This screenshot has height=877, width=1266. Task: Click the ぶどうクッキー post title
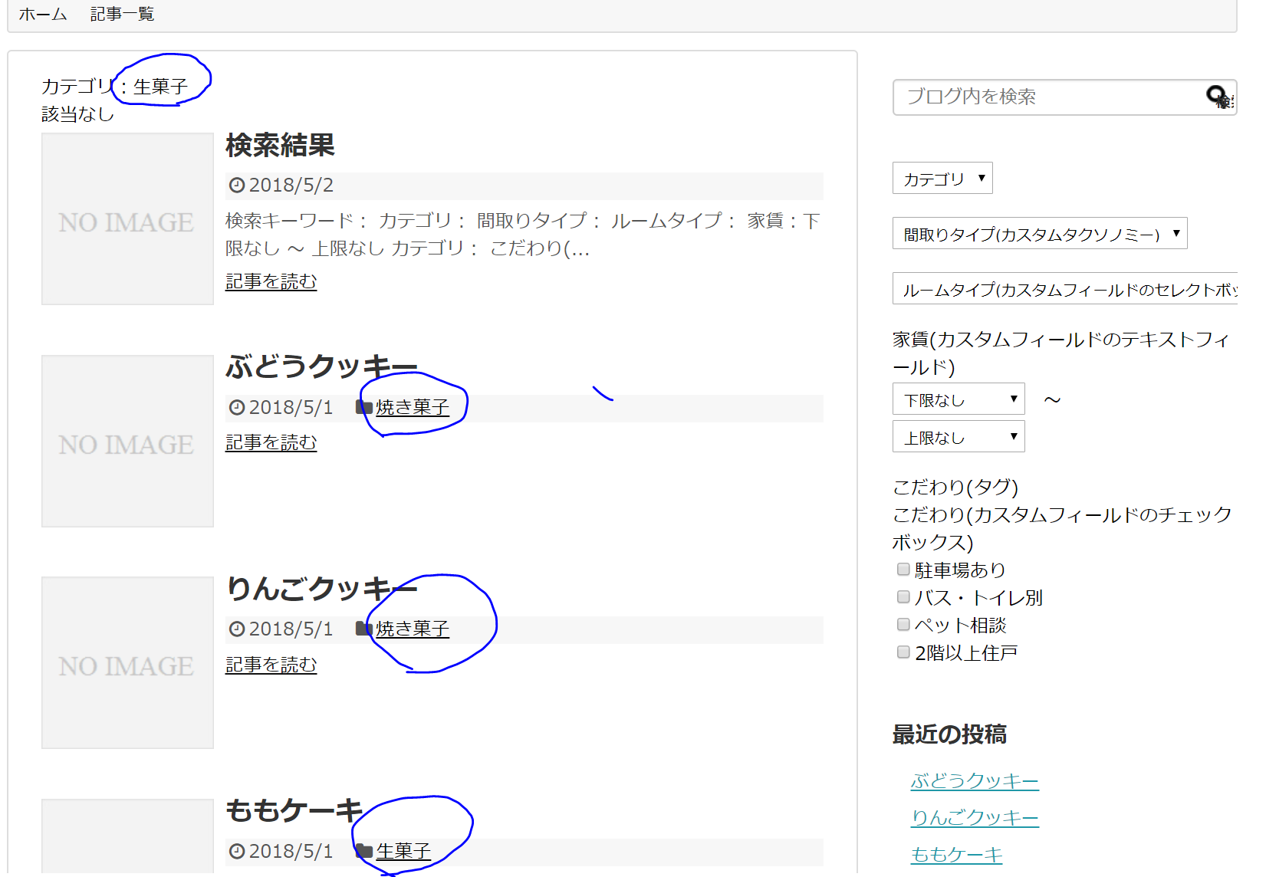[x=322, y=366]
